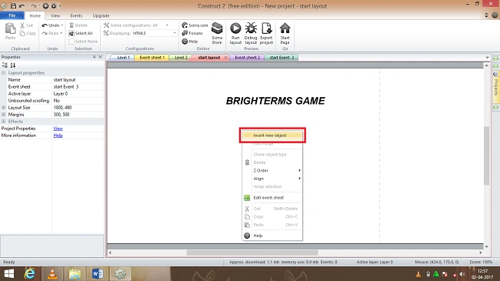Click the Project Properties View link
Screen dimensions: 500x281
point(58,129)
